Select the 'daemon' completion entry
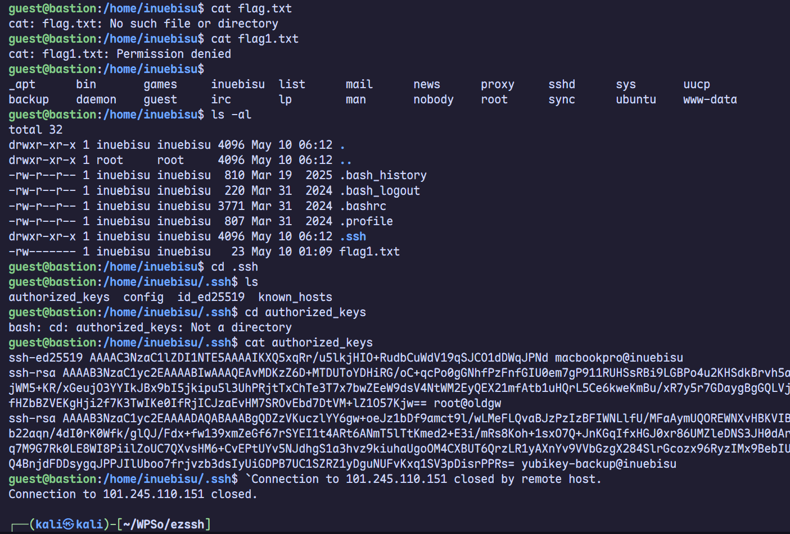790x534 pixels. [x=96, y=99]
